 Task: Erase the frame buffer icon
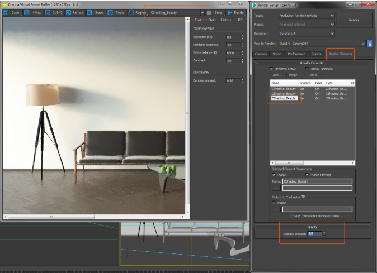pyautogui.click(x=89, y=12)
